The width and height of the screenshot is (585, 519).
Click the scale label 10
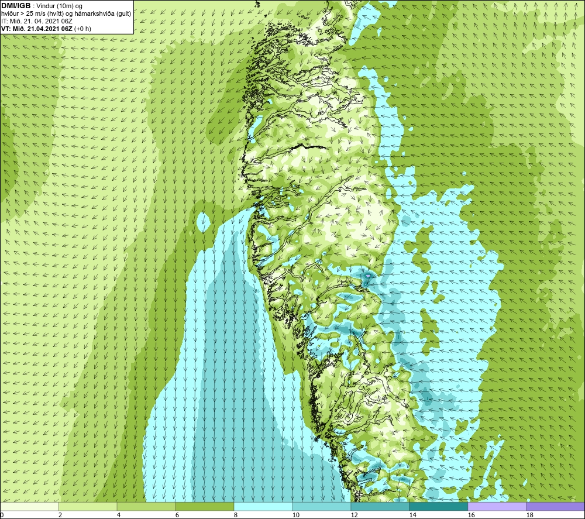coord(296,515)
